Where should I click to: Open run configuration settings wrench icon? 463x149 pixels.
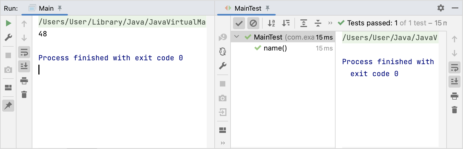(8, 37)
